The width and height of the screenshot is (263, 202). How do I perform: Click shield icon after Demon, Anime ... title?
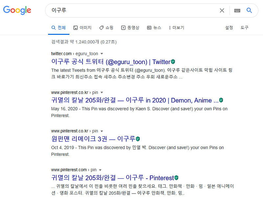tap(221, 100)
